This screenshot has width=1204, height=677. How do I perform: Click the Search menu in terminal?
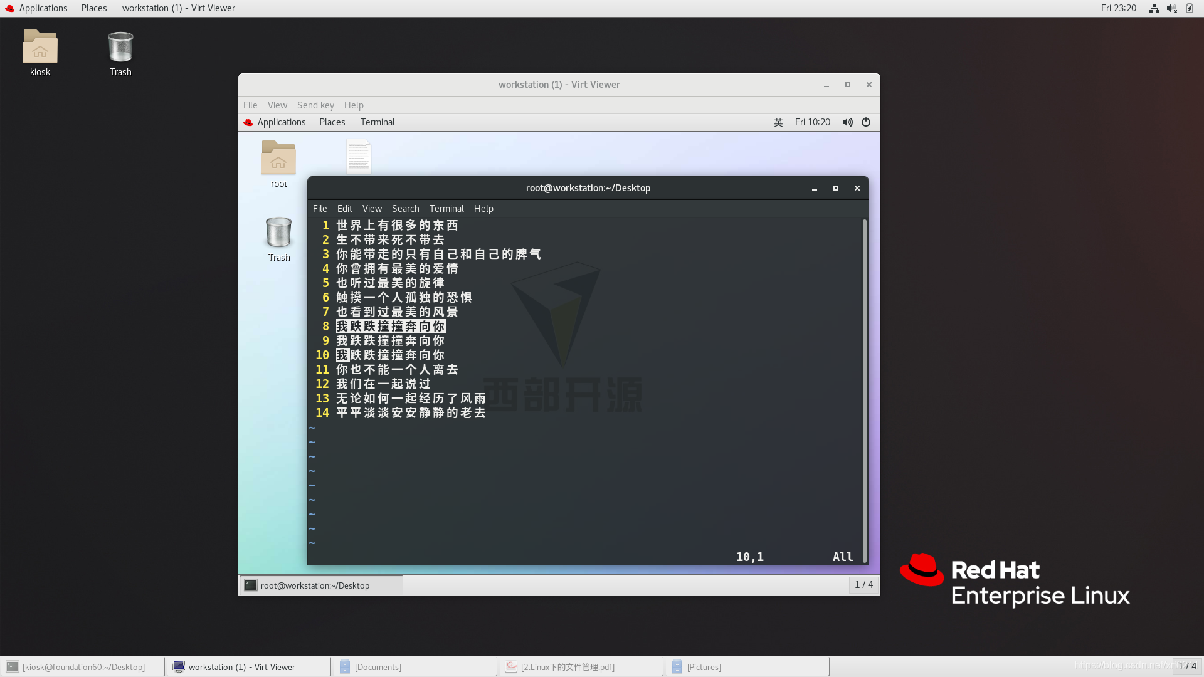(406, 207)
